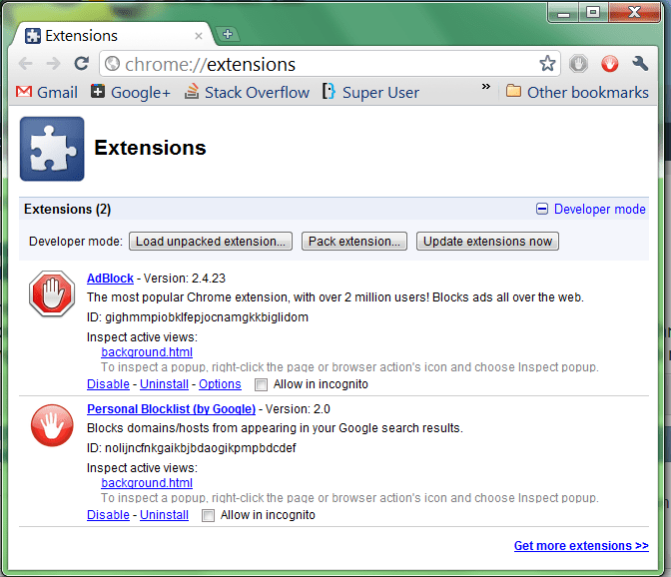This screenshot has height=577, width=671.
Task: Click the AdBlock Version: 2.4.23 text
Action: pyautogui.click(x=185, y=279)
